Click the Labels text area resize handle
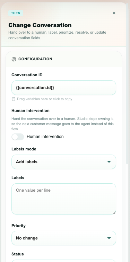Image resolution: width=130 pixels, height=262 pixels. pos(114,213)
